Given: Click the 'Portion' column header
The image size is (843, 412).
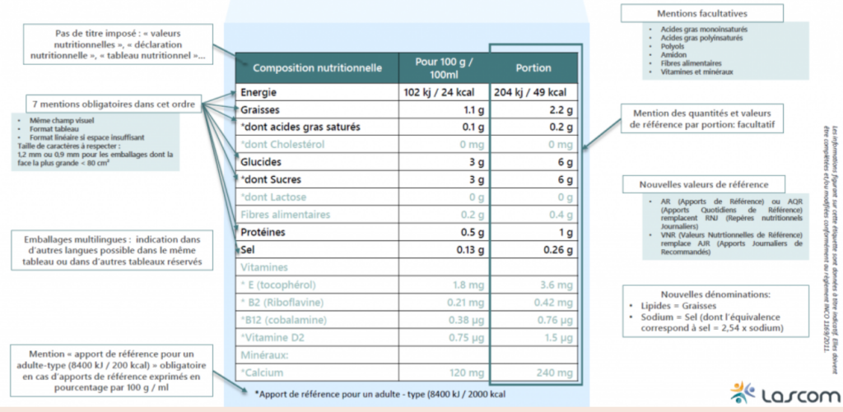Looking at the screenshot, I should tap(533, 67).
